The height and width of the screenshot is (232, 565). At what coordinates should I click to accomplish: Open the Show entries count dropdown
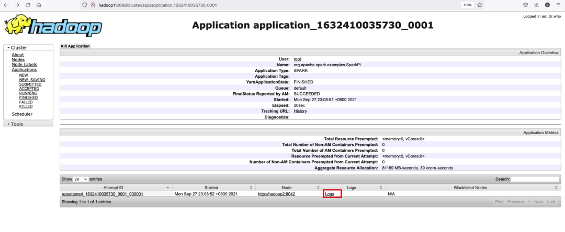(x=81, y=179)
